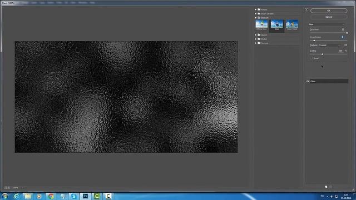Click the Smoothness value field
Image resolution: width=356 pixels, height=200 pixels.
[x=343, y=37]
